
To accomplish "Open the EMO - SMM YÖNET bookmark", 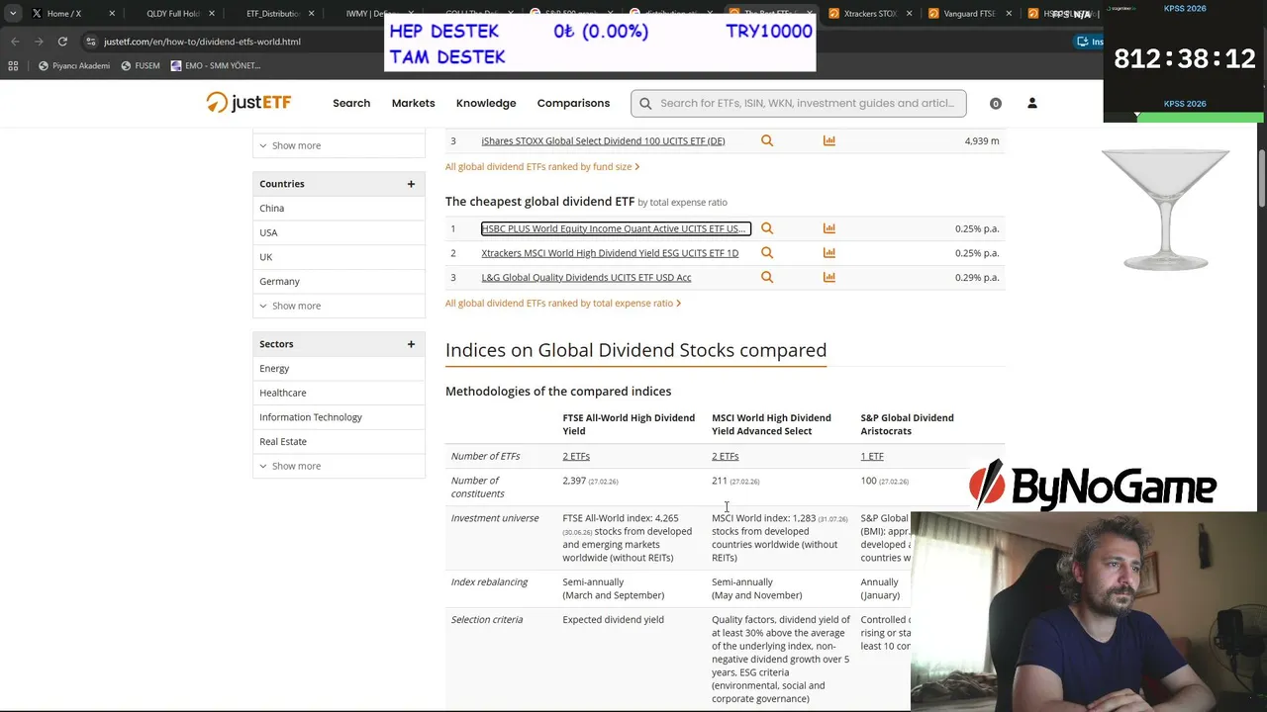I will click(x=215, y=65).
